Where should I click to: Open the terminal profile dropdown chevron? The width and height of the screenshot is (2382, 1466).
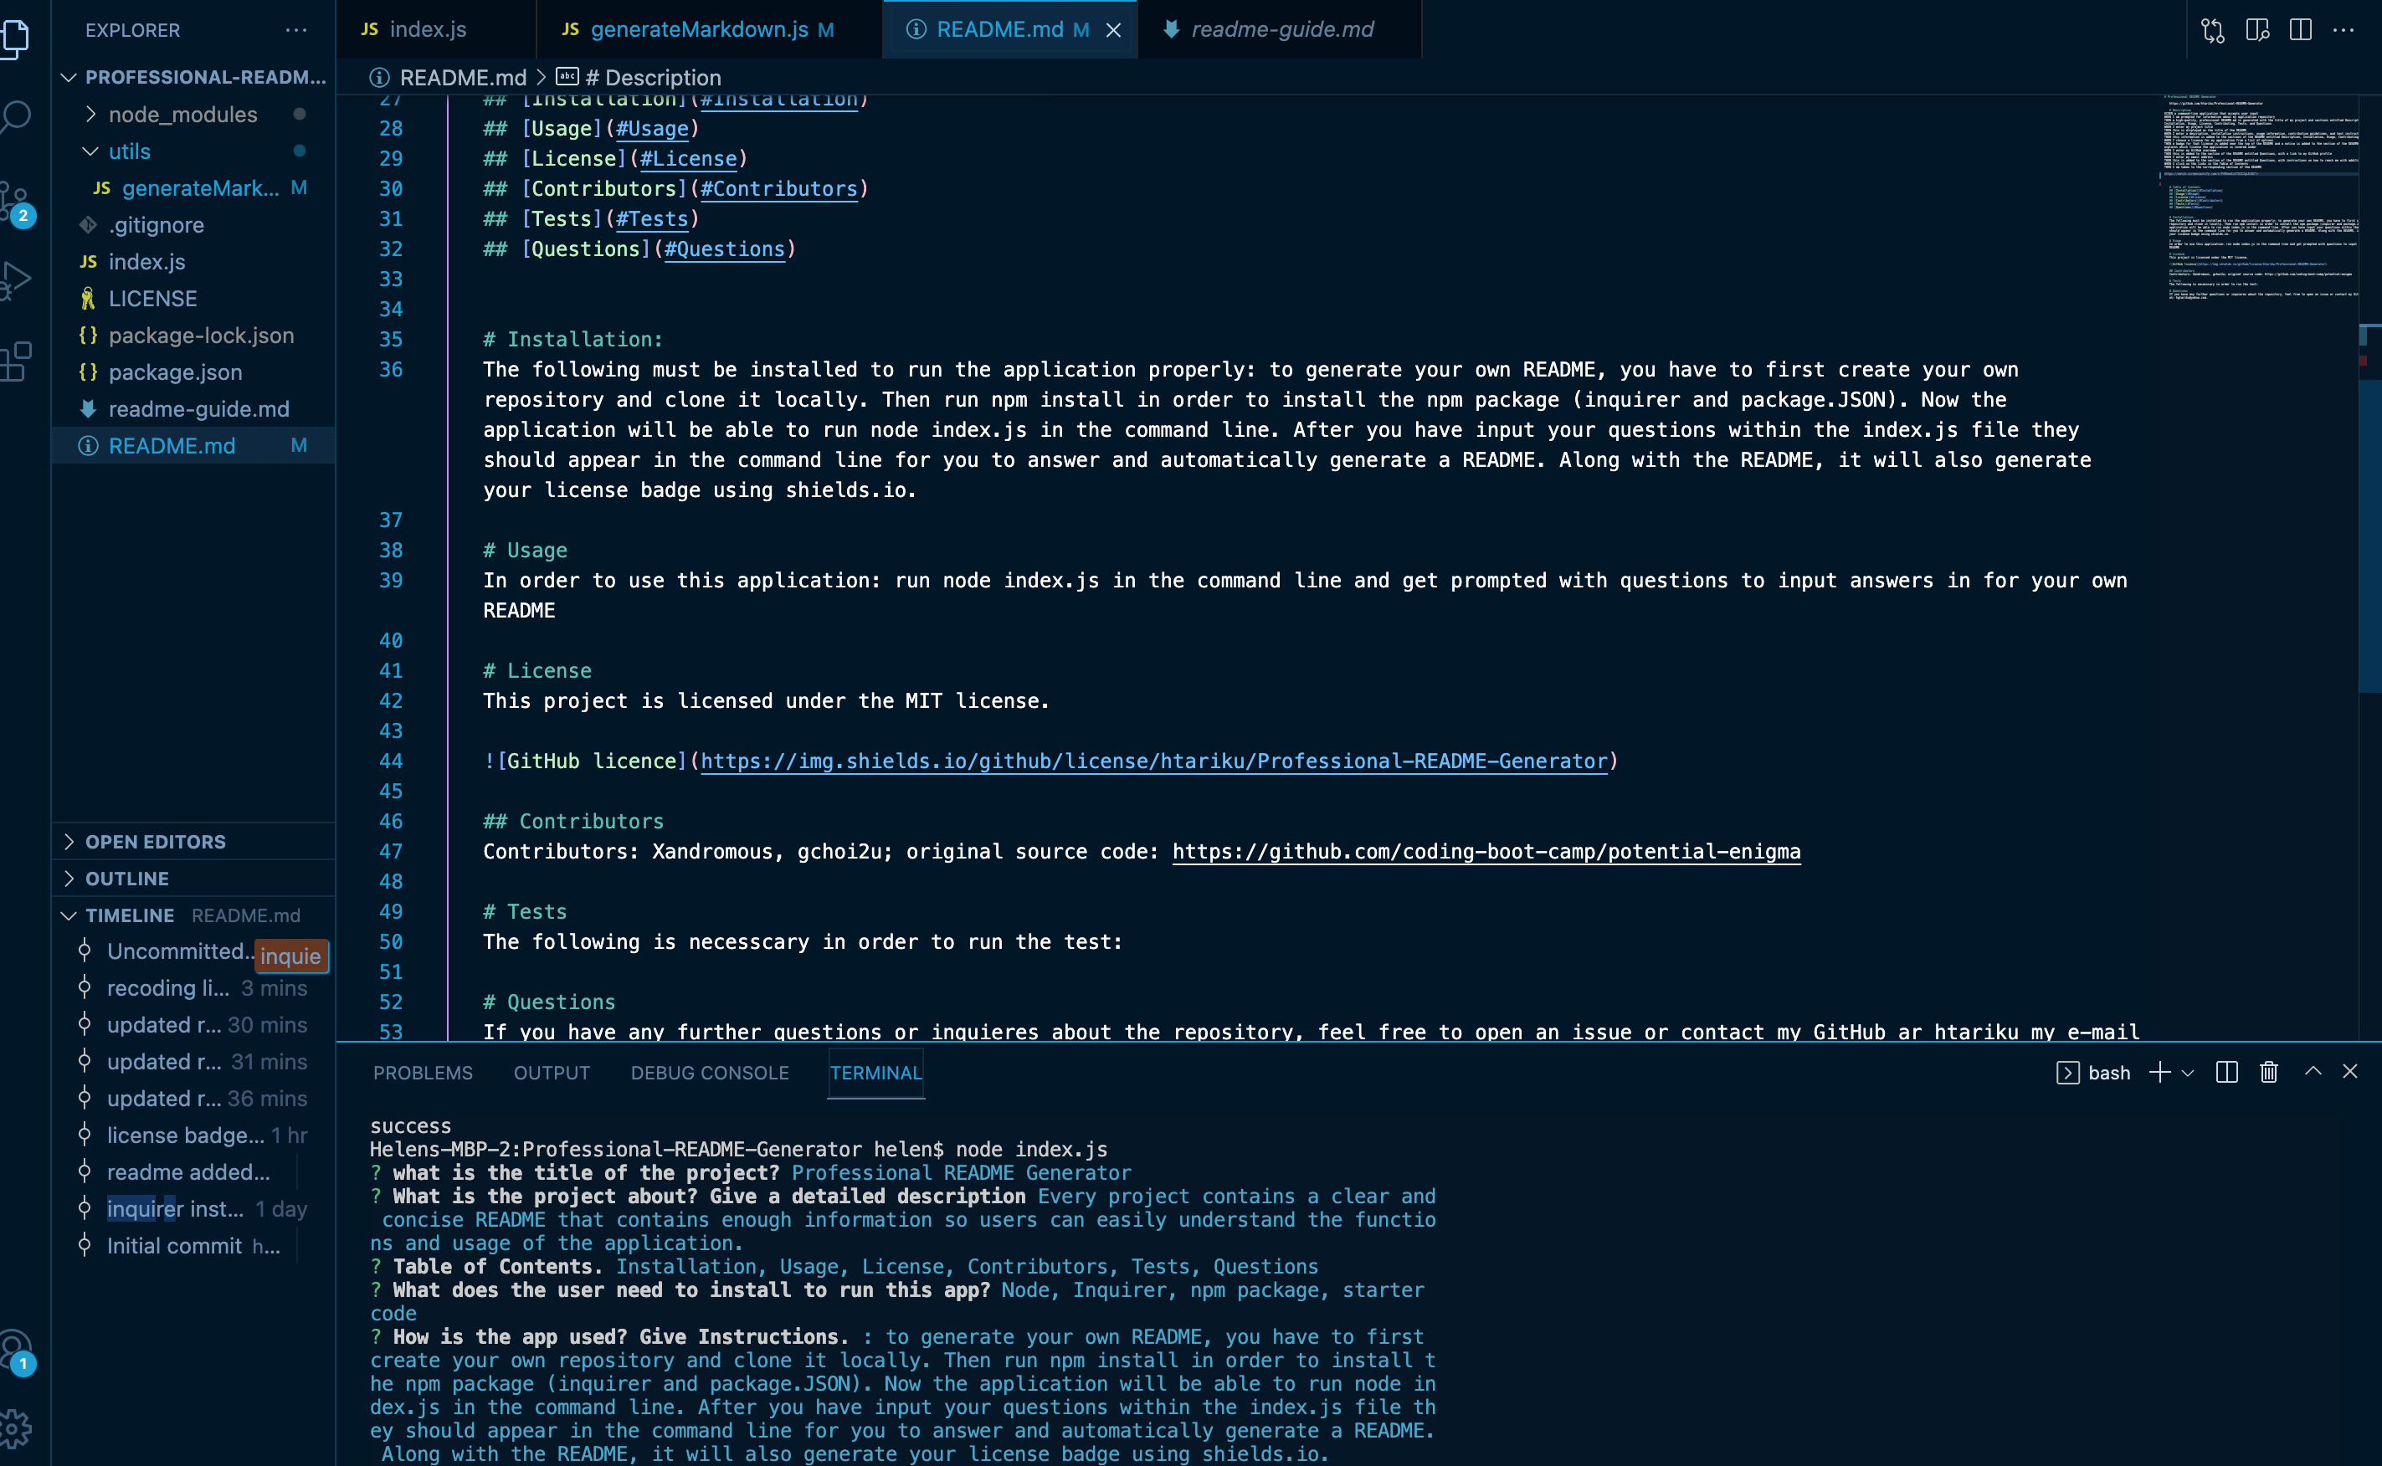pos(2189,1073)
